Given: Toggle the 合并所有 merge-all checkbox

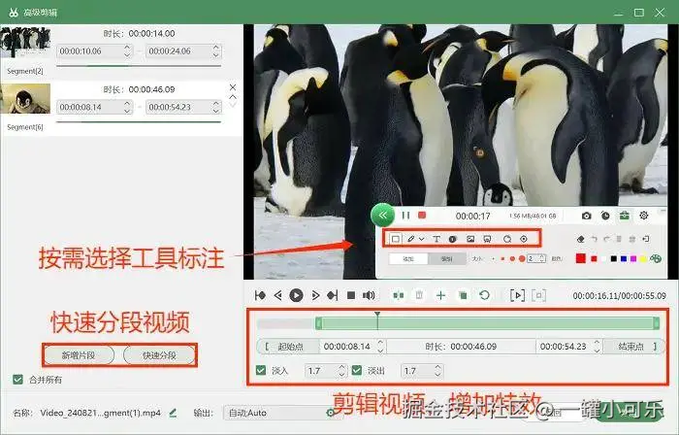Looking at the screenshot, I should click(17, 380).
